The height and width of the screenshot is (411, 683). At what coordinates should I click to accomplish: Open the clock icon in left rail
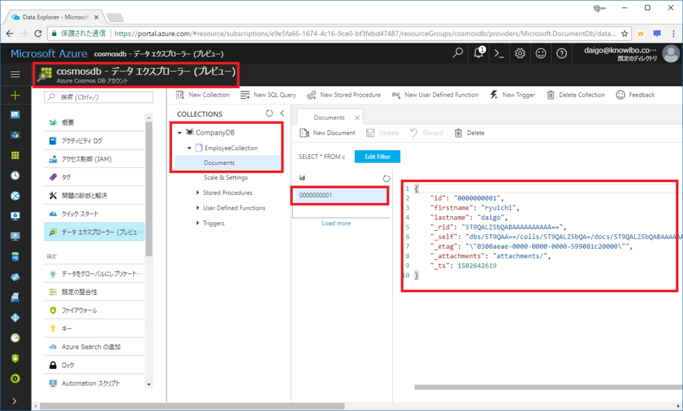click(15, 175)
